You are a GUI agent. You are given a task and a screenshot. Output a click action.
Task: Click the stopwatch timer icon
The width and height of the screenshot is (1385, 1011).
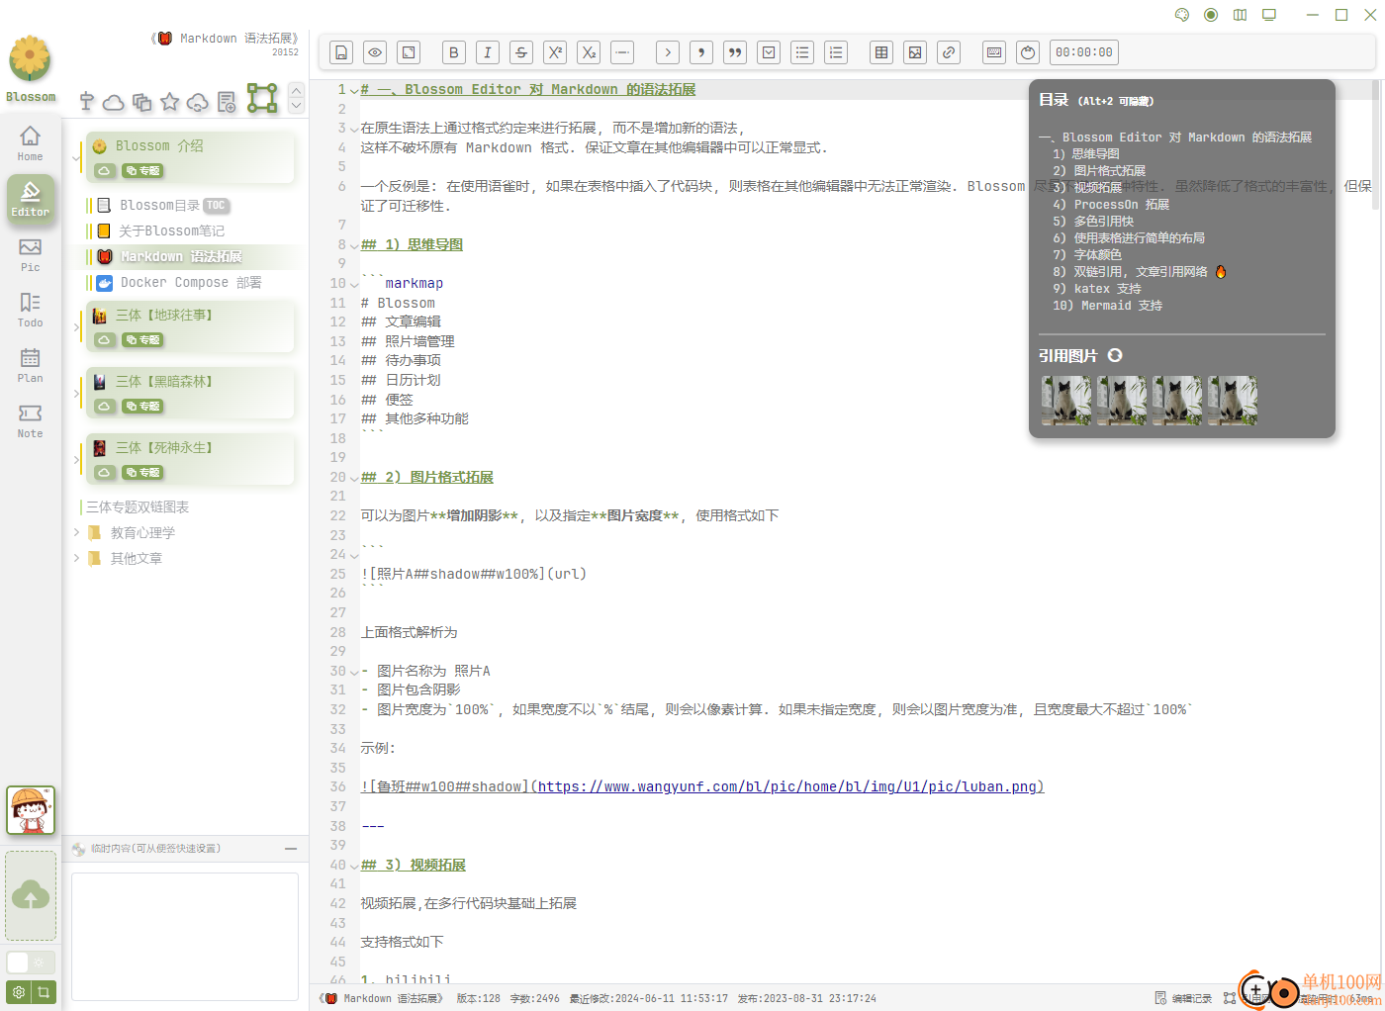pyautogui.click(x=1028, y=52)
